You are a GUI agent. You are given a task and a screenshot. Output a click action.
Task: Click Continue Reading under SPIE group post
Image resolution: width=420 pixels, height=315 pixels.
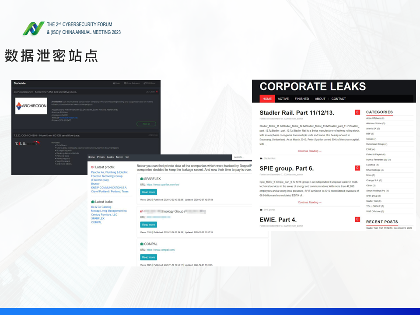click(x=310, y=203)
